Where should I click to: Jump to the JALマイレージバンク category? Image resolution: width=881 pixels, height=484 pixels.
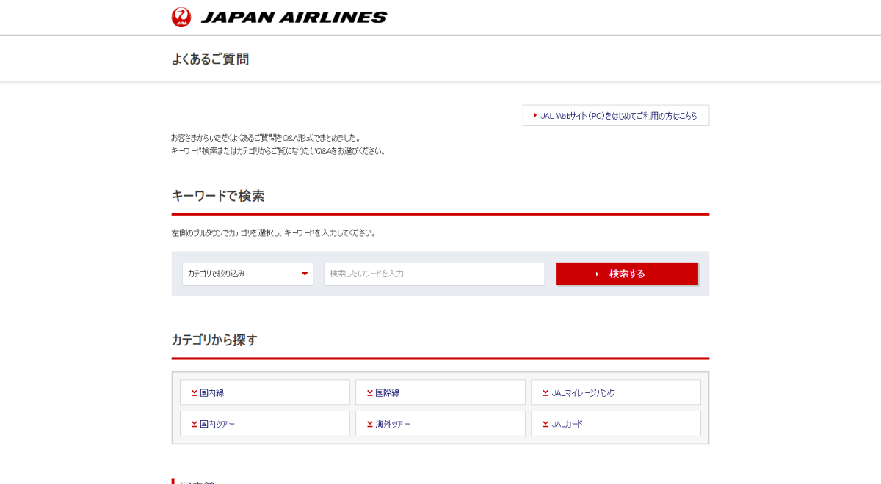pos(616,392)
